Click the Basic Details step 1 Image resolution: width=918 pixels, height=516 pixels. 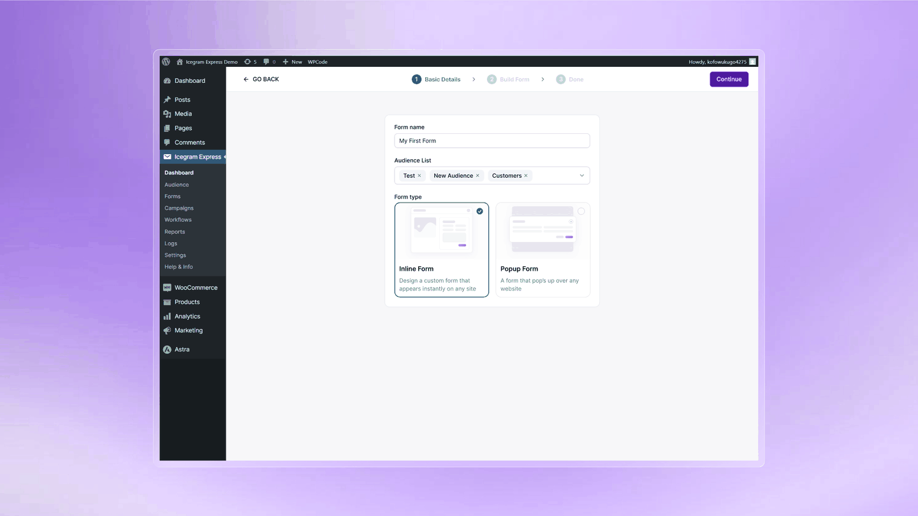(x=436, y=80)
